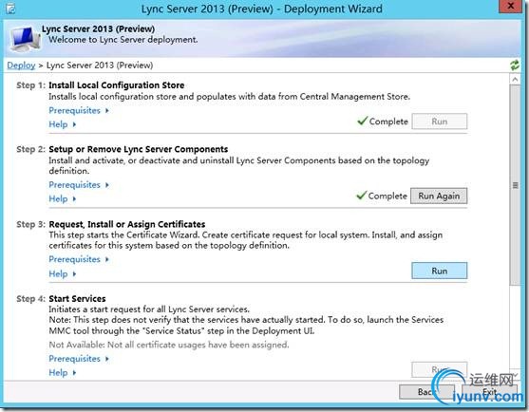The image size is (529, 412).
Task: Click Run Again for Step 2
Action: click(439, 196)
